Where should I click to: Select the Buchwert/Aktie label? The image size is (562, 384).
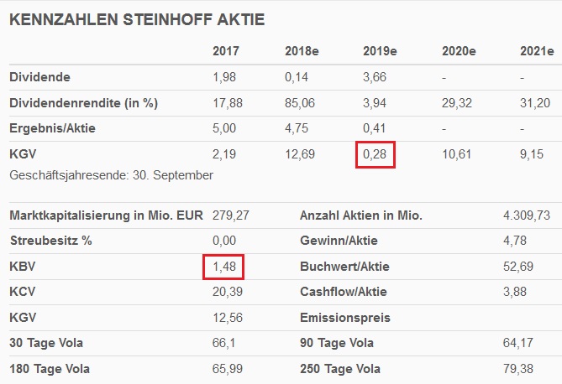coord(344,267)
